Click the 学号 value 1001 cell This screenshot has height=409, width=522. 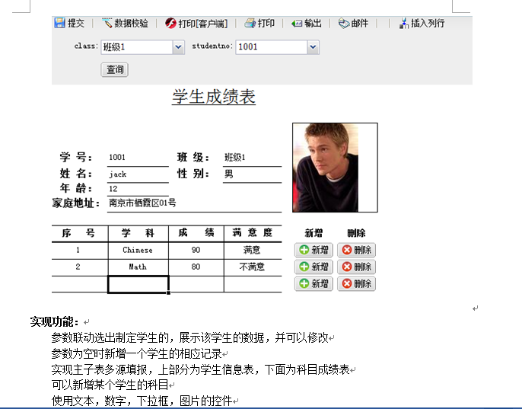coord(138,158)
